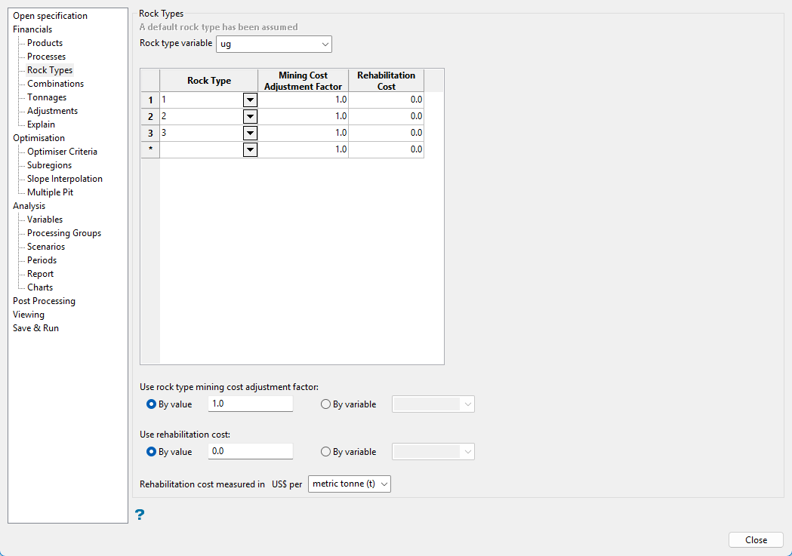792x556 pixels.
Task: Select row 2 header in the table
Action: point(150,116)
